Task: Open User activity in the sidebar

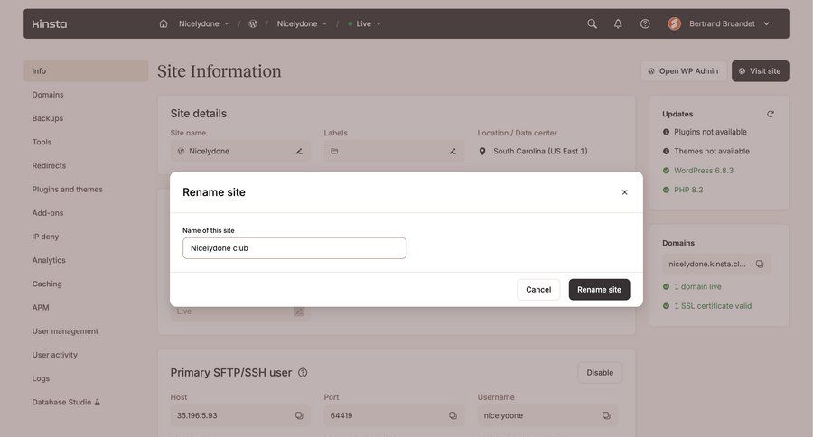Action: 55,355
